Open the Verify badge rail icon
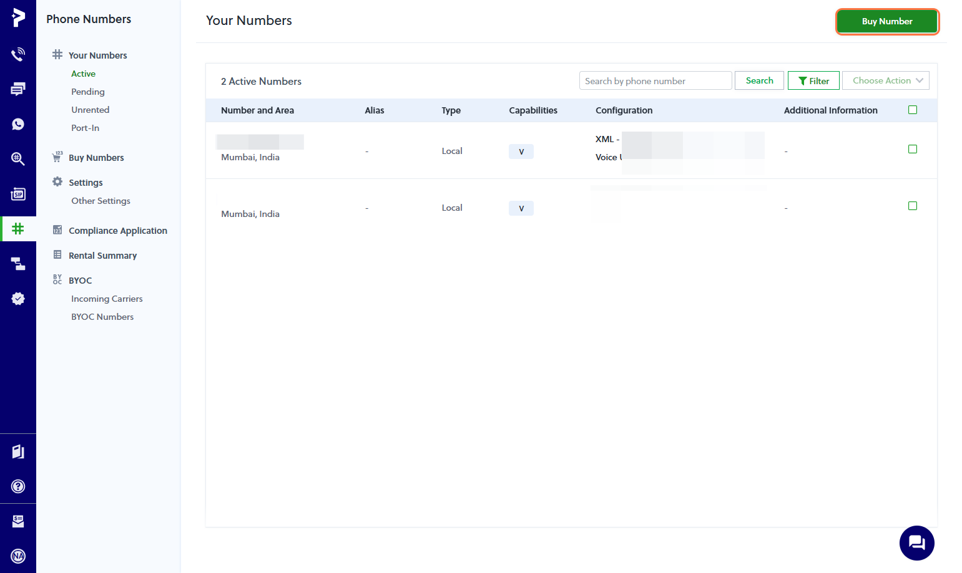The width and height of the screenshot is (962, 573). pyautogui.click(x=18, y=299)
